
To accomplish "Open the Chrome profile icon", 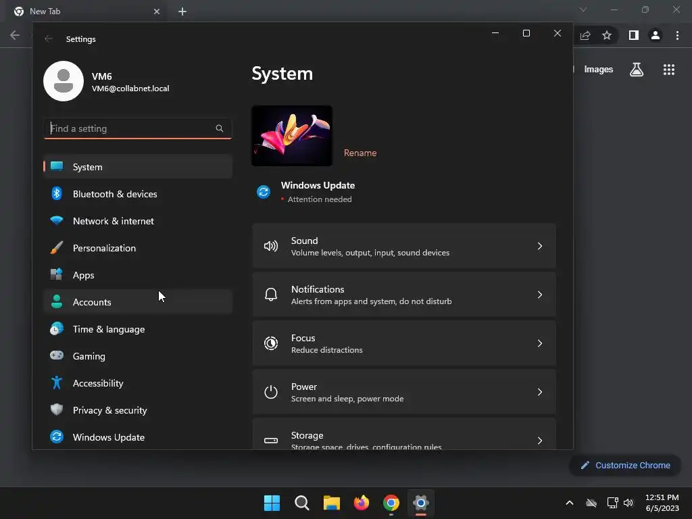I will click(656, 35).
